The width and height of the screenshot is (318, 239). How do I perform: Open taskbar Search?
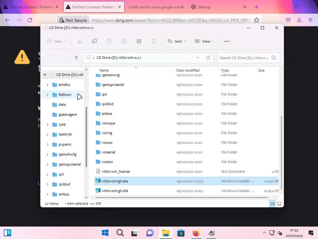[120, 233]
